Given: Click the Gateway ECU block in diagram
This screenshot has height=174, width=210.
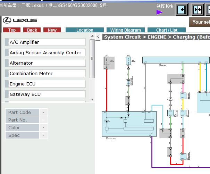Looking at the screenshot, I should pyautogui.click(x=176, y=60).
